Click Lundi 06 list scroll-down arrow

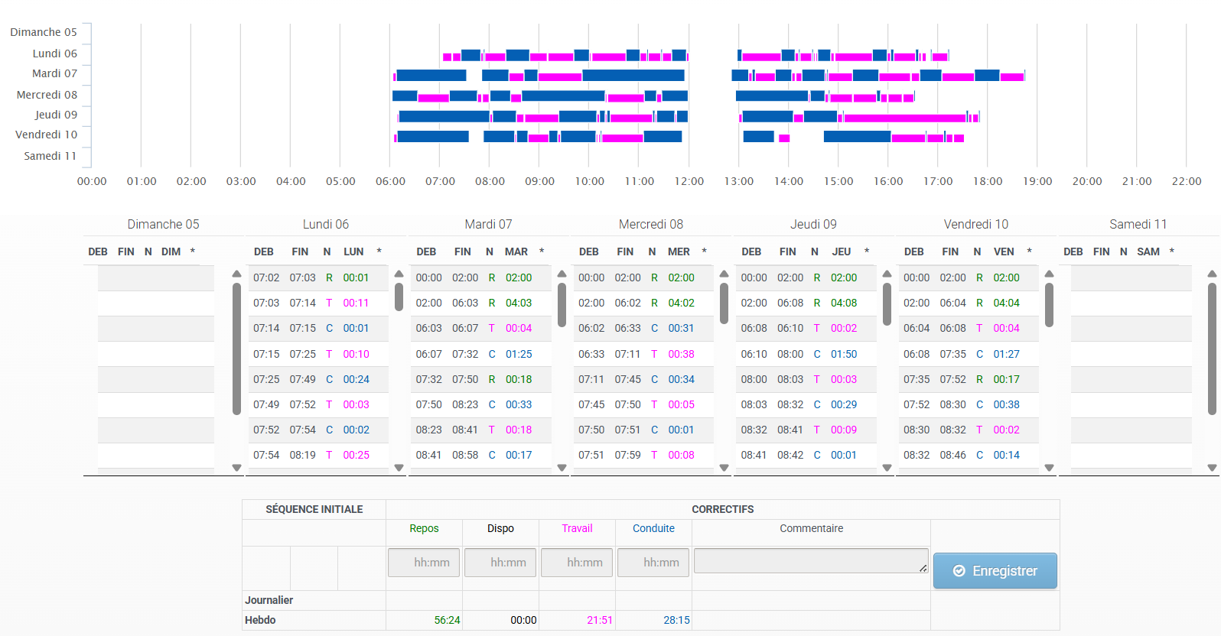pyautogui.click(x=399, y=467)
